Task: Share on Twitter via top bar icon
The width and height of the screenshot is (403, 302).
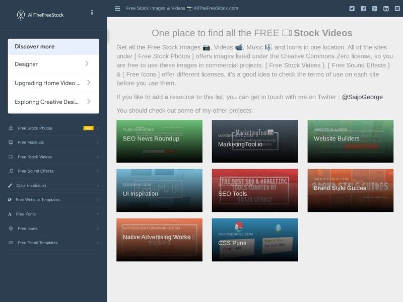Action: click(x=352, y=9)
